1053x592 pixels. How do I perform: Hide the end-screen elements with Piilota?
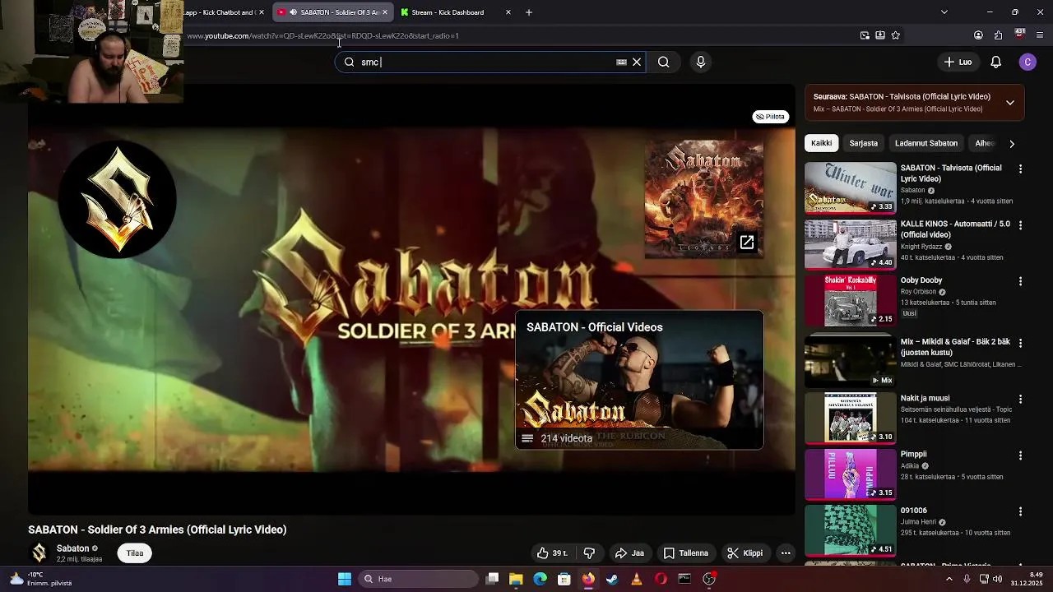pyautogui.click(x=771, y=117)
